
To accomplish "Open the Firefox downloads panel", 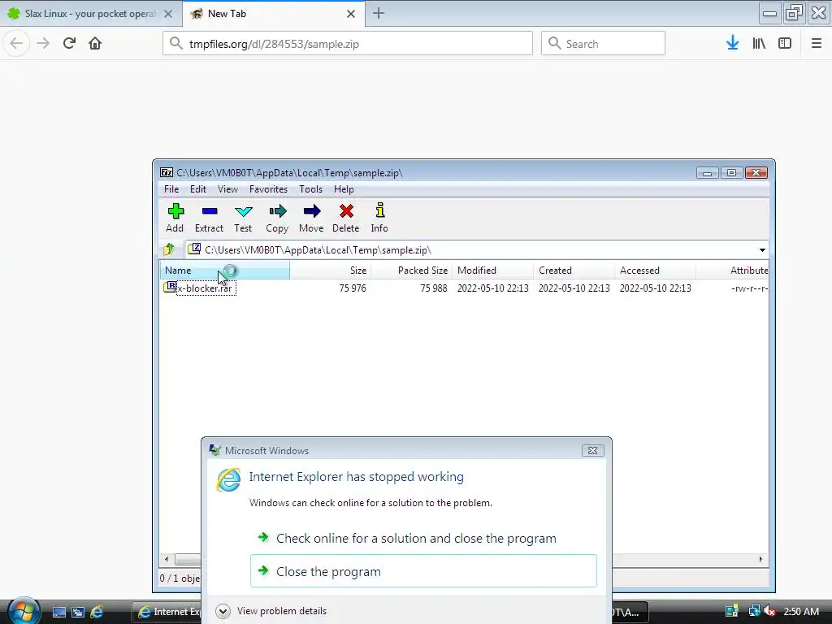I will 733,44.
